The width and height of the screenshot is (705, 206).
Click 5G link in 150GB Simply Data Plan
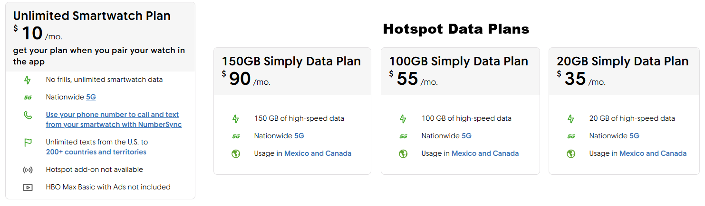299,136
